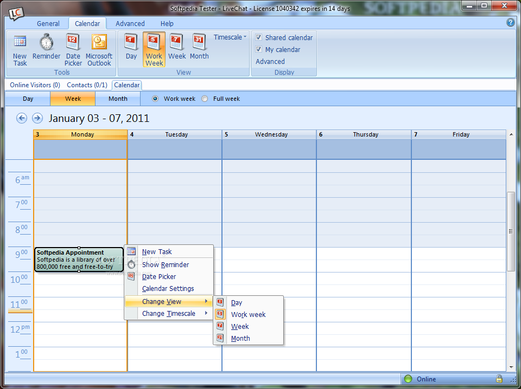This screenshot has height=389, width=521.
Task: Click the 6 am time label
Action: (22, 179)
